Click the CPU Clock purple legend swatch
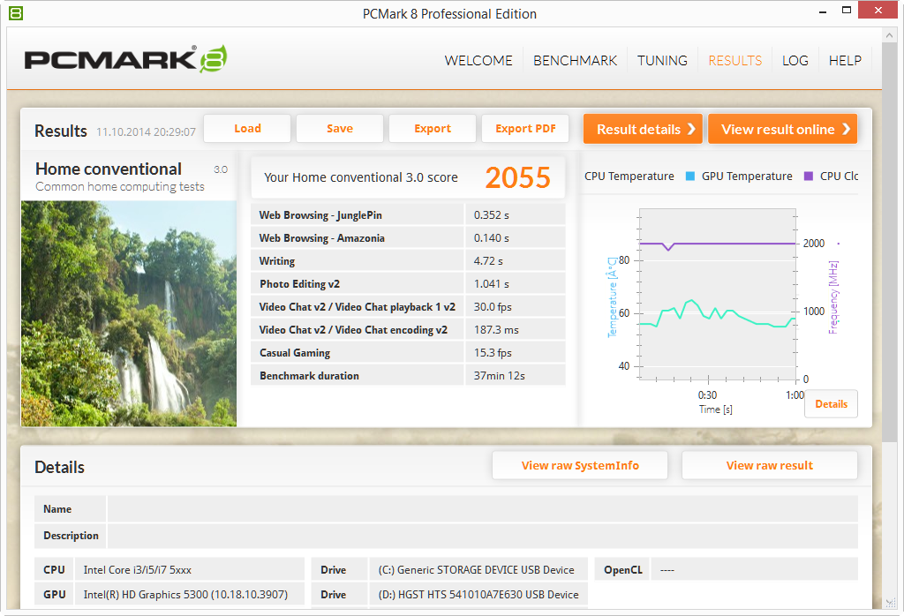 coord(809,177)
